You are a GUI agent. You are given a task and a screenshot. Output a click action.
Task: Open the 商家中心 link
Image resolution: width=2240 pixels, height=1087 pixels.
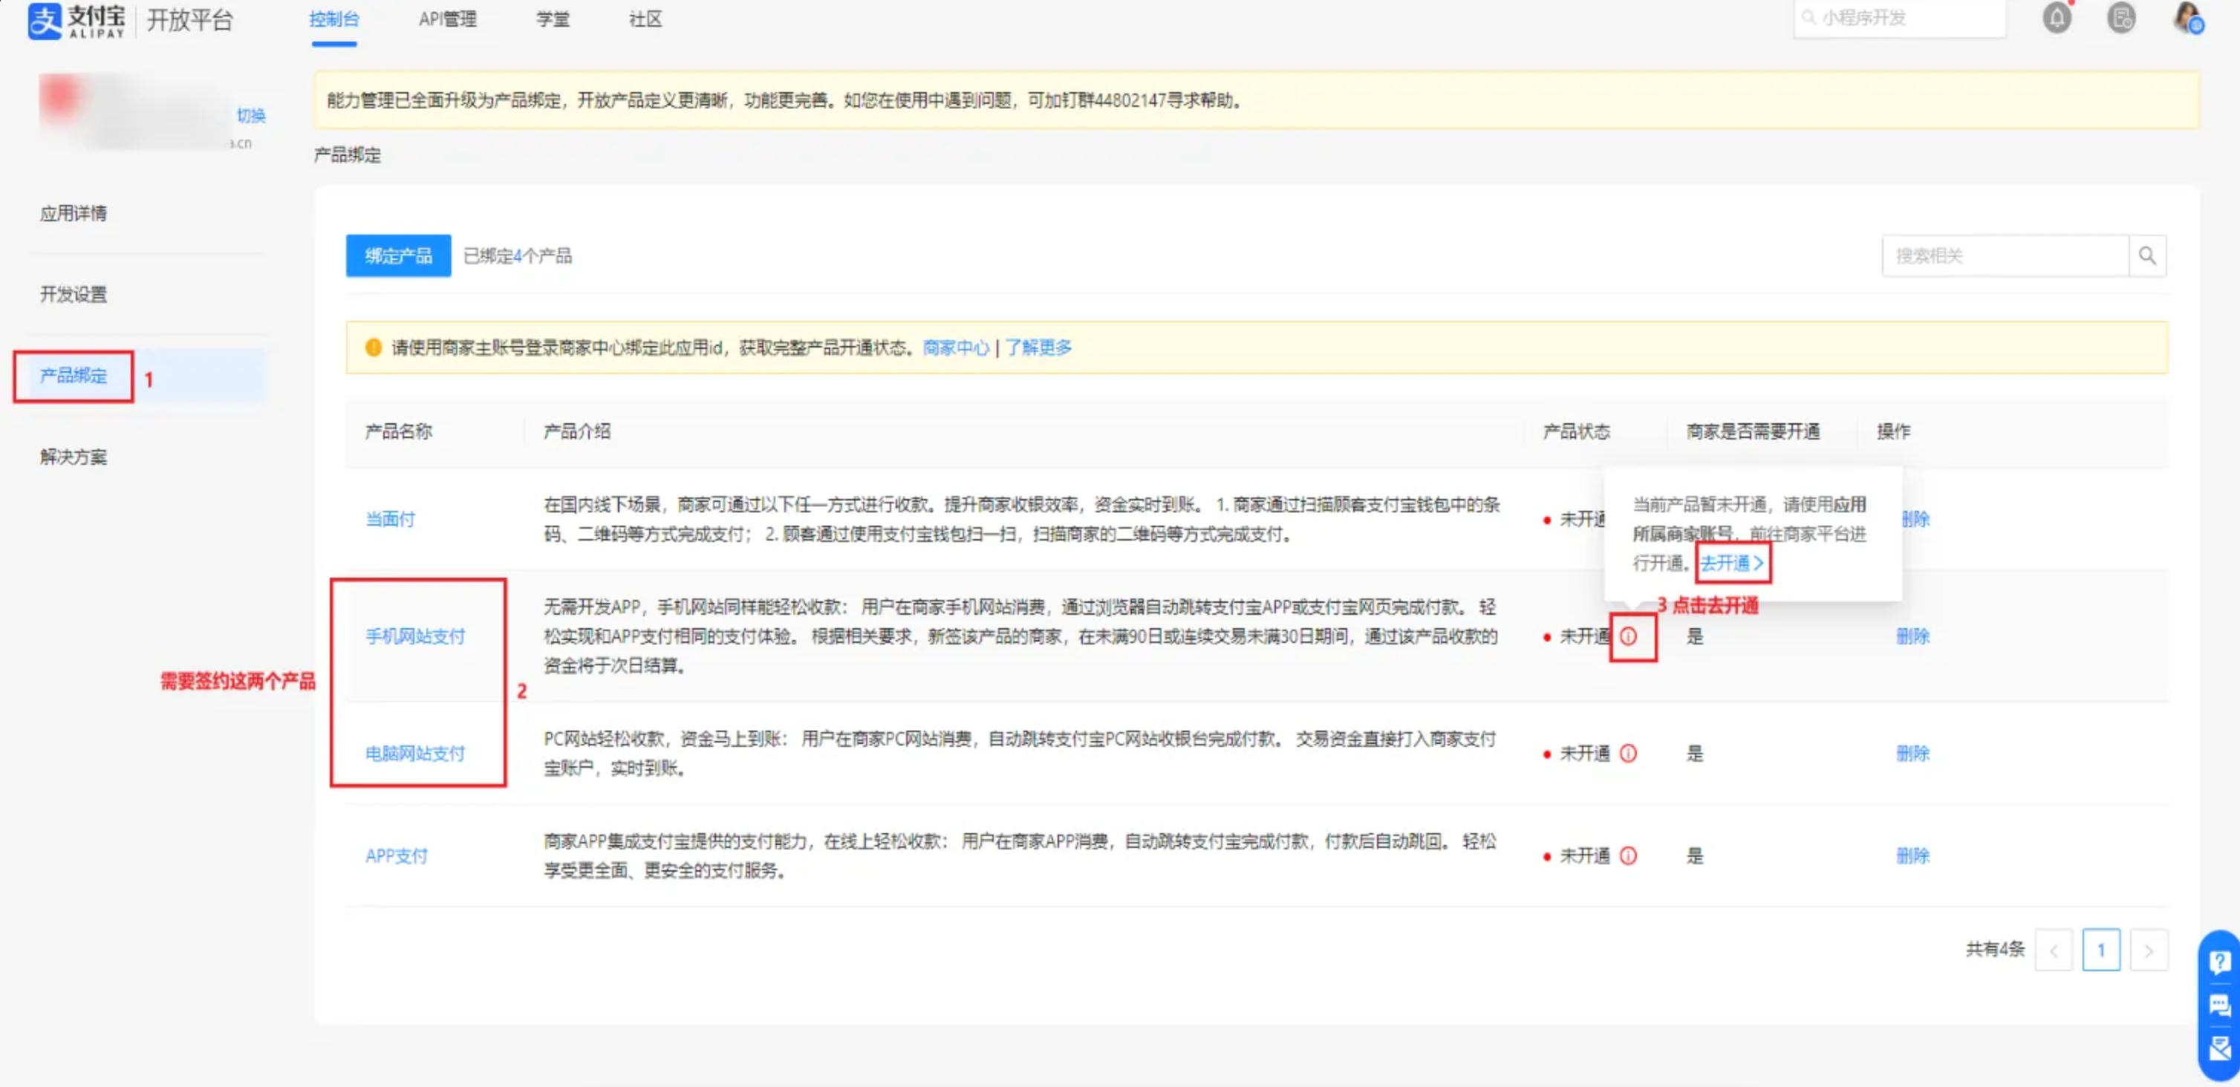[956, 347]
